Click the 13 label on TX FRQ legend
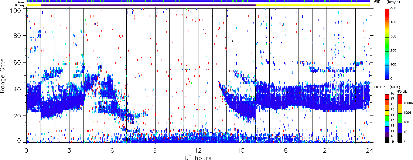This screenshot has width=413, height=160. pyautogui.click(x=392, y=120)
